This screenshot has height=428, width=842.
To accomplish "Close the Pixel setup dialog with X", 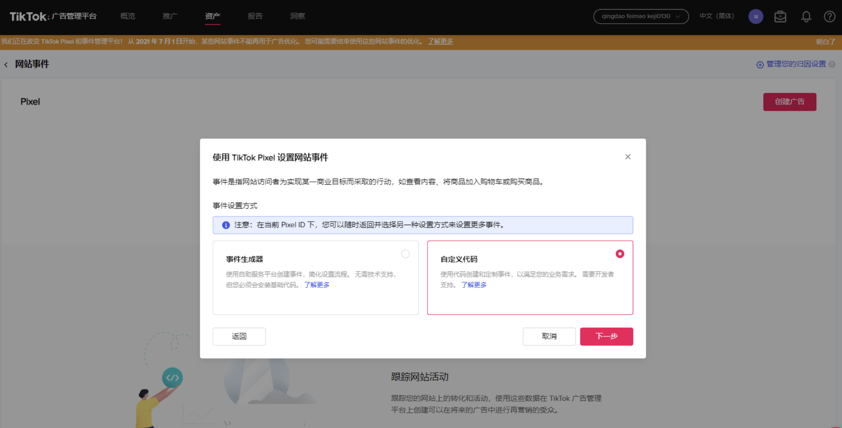I will tap(627, 157).
